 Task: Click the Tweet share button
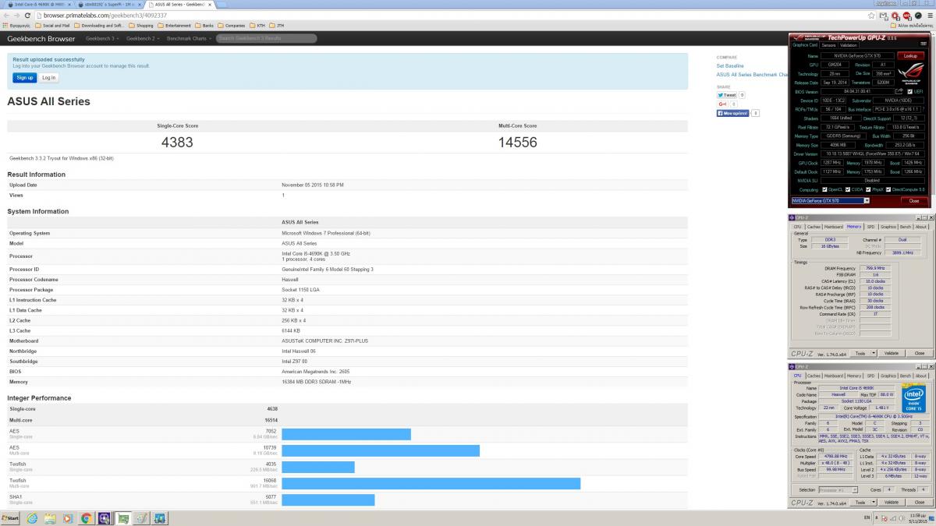[x=726, y=95]
